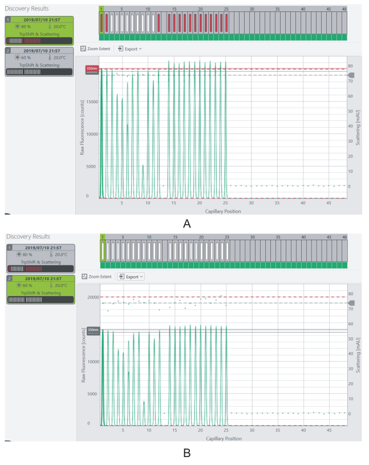Viewport: 369px width, 465px height.
Task: Open the Export dropdown in panel A
Action: click(x=130, y=48)
